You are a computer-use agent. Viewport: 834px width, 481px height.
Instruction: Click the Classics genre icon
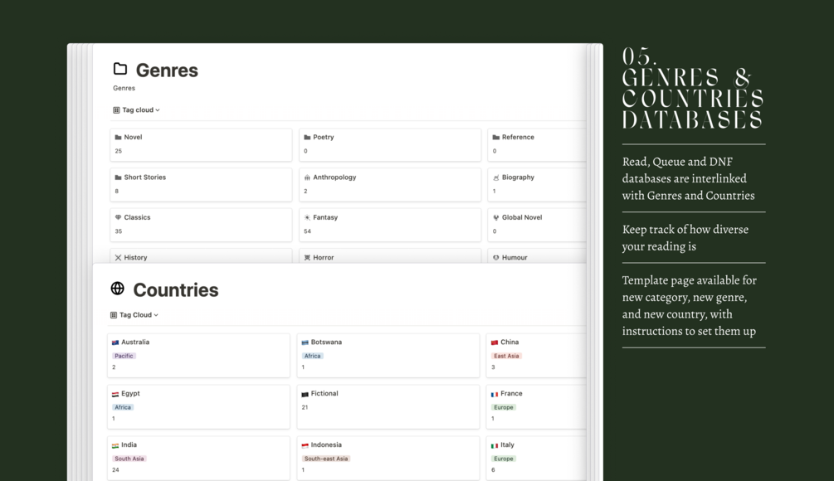click(x=118, y=217)
